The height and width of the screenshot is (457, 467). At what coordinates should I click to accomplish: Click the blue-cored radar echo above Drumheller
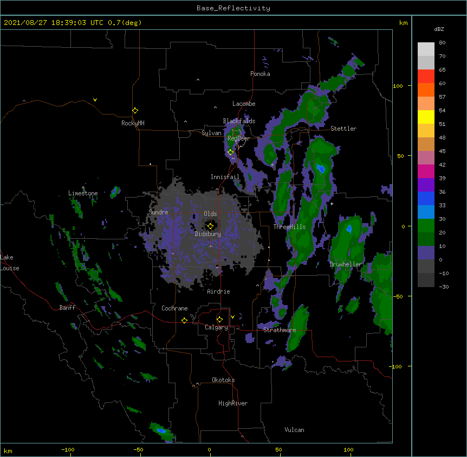click(349, 229)
